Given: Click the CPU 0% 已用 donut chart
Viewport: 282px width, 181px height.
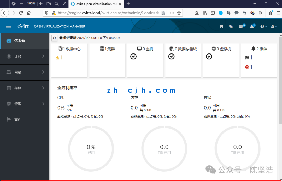Looking at the screenshot, I should tap(91, 149).
